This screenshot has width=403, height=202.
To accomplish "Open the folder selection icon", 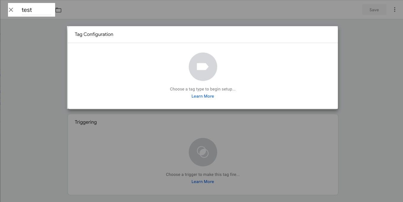I will (x=58, y=10).
